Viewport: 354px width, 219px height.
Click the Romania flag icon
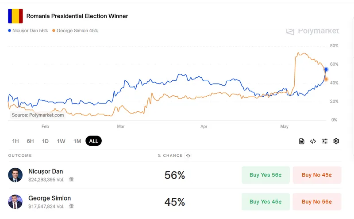pyautogui.click(x=15, y=16)
